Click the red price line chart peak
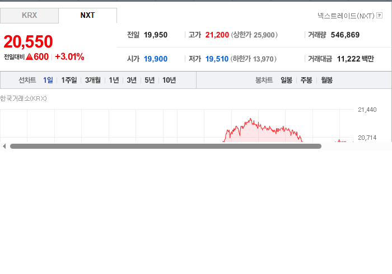 click(x=250, y=119)
